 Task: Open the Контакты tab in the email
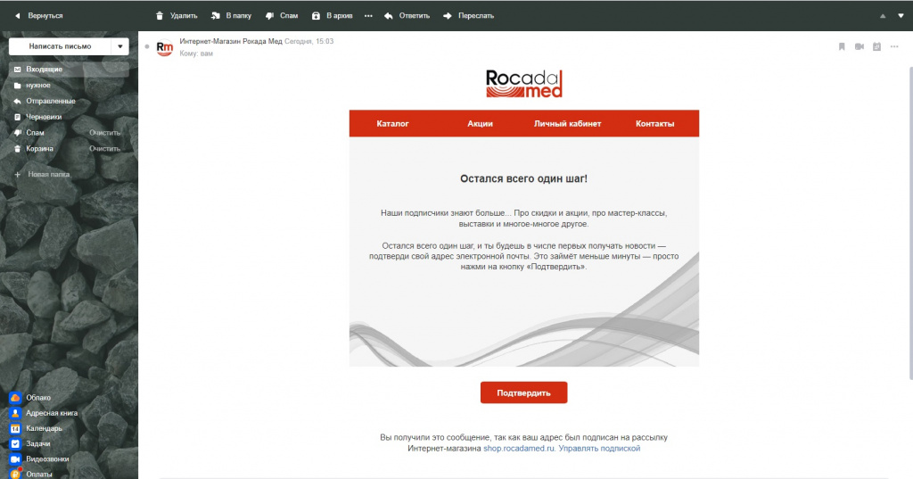654,123
